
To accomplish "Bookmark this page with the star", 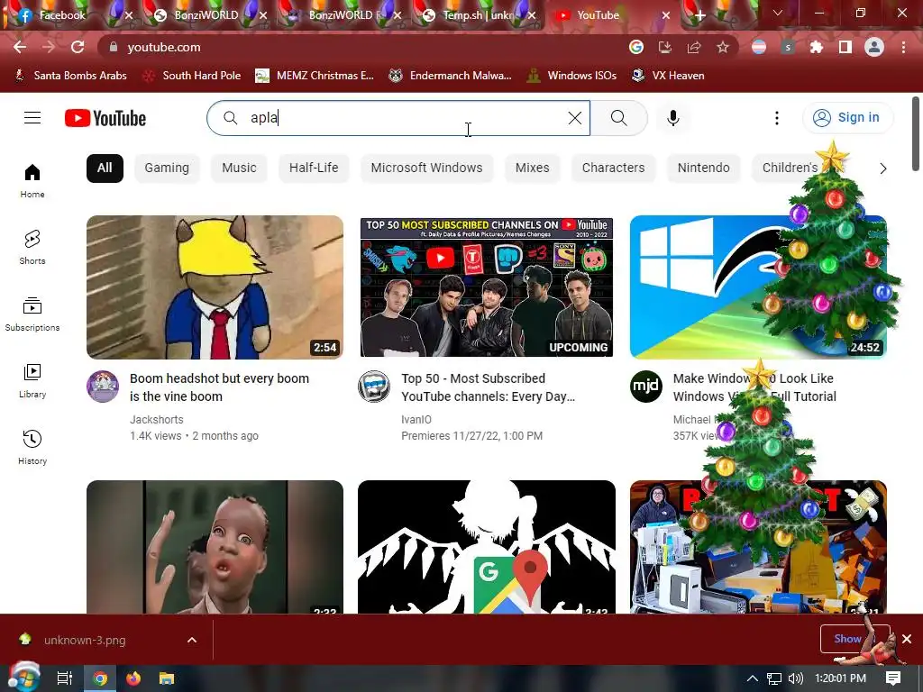I will [723, 47].
